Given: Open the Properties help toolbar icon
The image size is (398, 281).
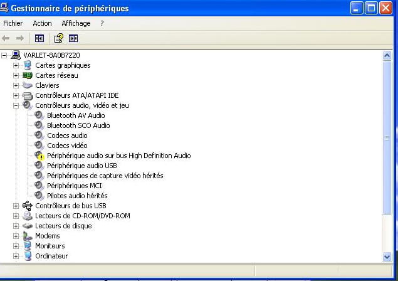Looking at the screenshot, I should (x=59, y=38).
